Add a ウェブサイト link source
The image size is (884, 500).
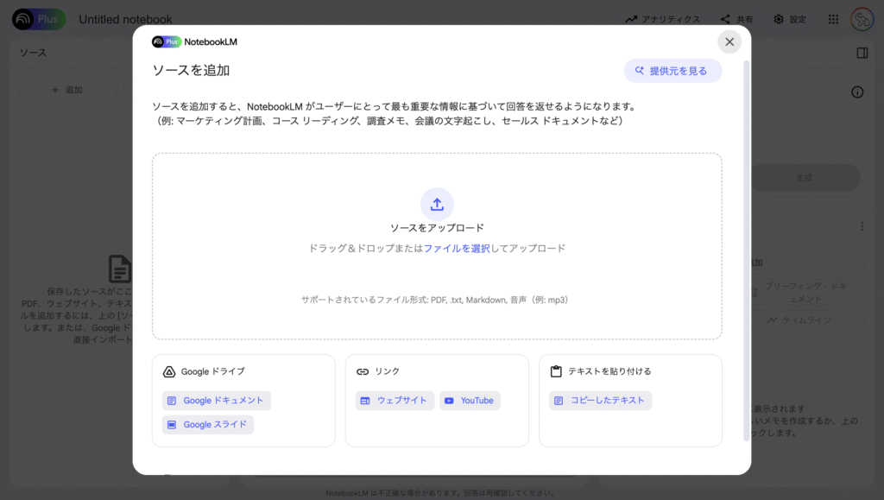pos(395,400)
